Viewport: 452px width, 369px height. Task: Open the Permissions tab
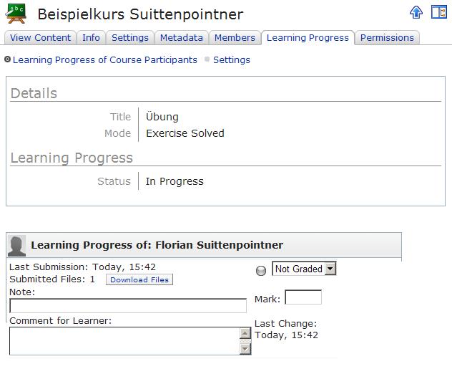tap(387, 38)
